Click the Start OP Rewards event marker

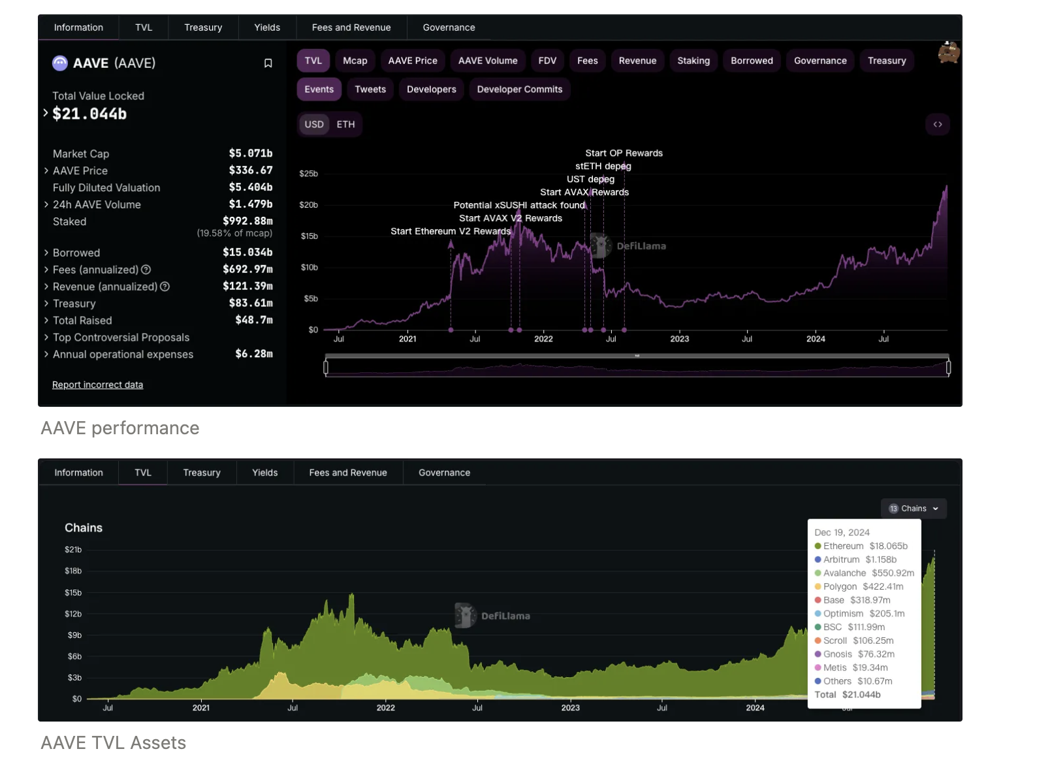point(624,330)
